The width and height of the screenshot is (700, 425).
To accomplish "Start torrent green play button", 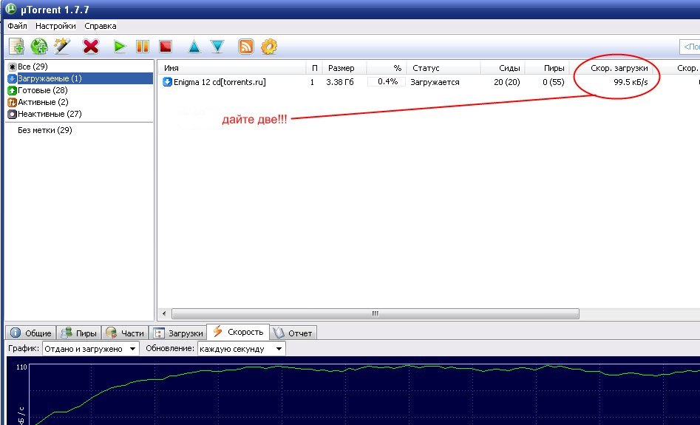I will point(120,47).
